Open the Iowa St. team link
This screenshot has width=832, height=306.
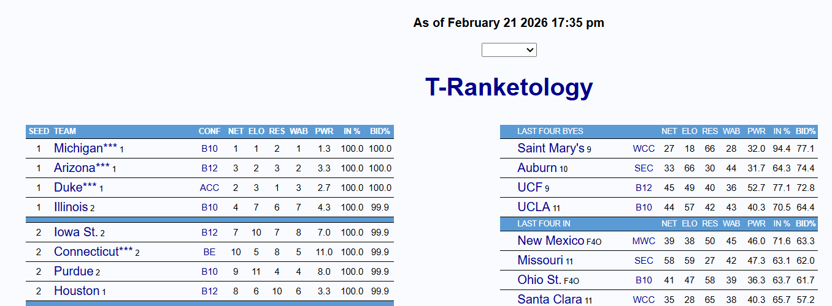click(76, 232)
